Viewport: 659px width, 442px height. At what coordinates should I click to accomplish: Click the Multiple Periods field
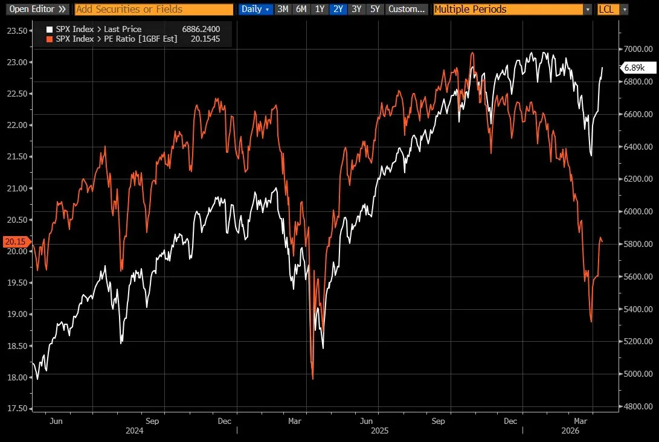pyautogui.click(x=508, y=9)
